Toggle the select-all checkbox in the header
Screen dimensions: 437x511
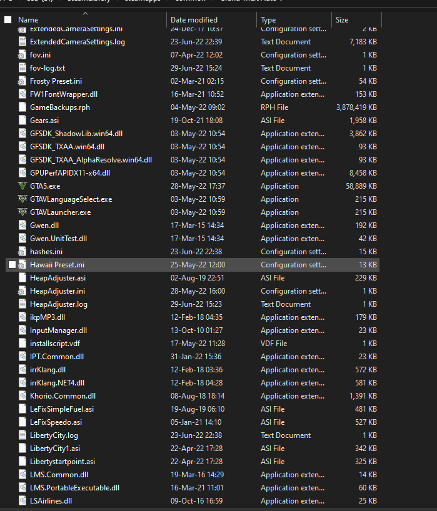(8, 20)
